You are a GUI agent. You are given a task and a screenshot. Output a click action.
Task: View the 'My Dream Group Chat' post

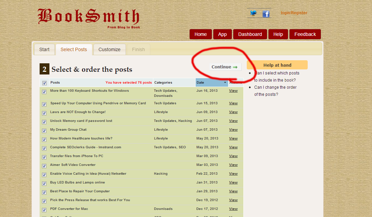pyautogui.click(x=233, y=129)
